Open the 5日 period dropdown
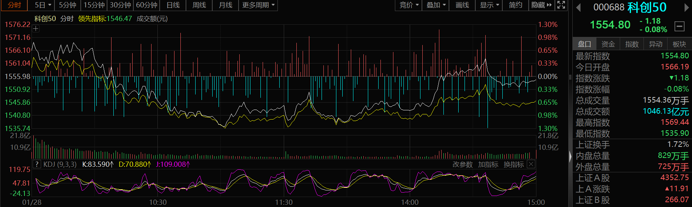The height and width of the screenshot is (207, 692). pyautogui.click(x=43, y=5)
